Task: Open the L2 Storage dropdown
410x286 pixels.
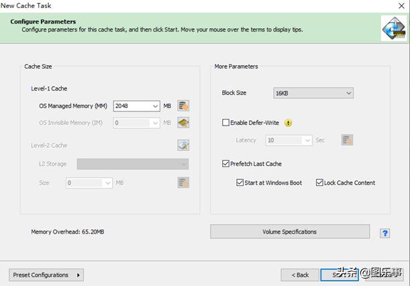Action: click(x=133, y=164)
